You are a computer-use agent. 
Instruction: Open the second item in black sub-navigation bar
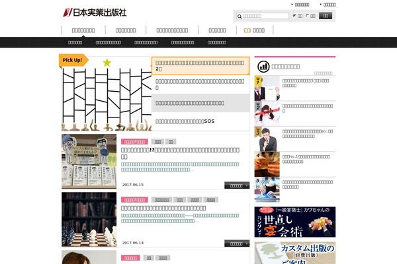click(109, 42)
